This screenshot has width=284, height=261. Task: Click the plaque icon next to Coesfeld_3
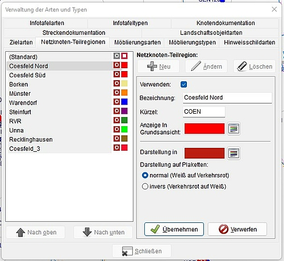(116, 148)
